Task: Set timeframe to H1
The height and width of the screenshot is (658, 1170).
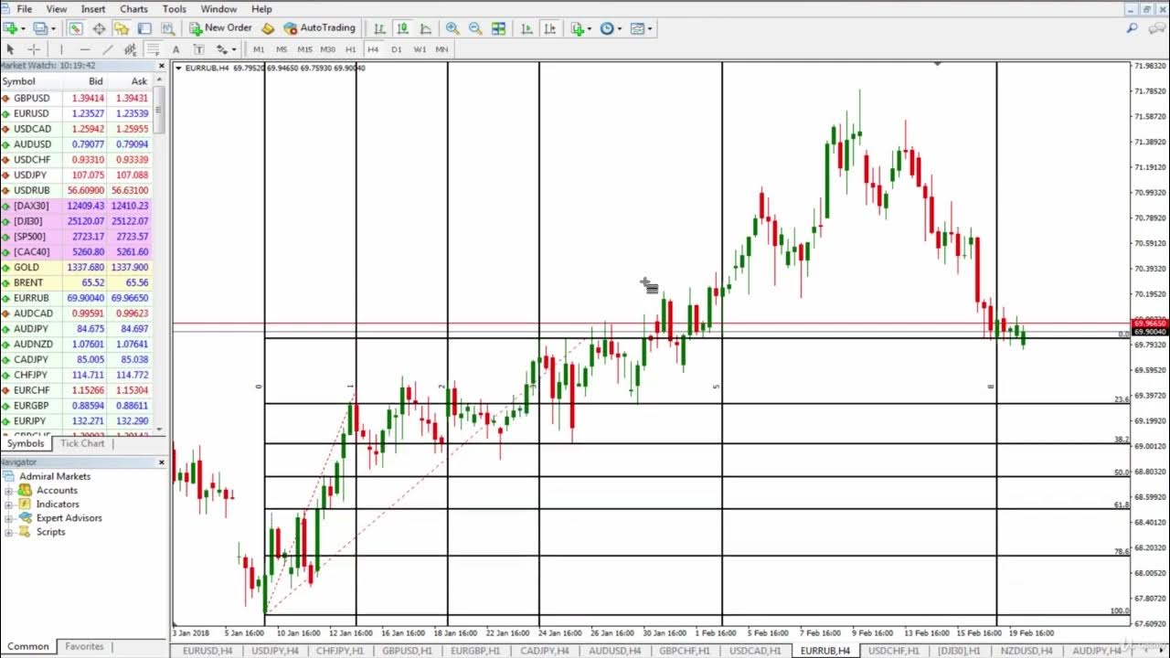Action: [350, 49]
